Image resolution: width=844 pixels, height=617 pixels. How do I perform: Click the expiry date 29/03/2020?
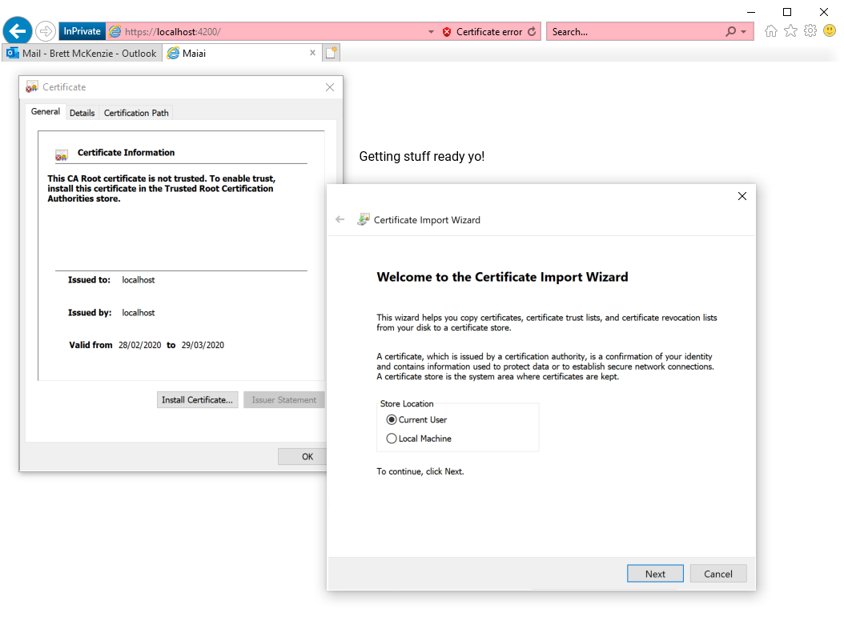(x=203, y=345)
